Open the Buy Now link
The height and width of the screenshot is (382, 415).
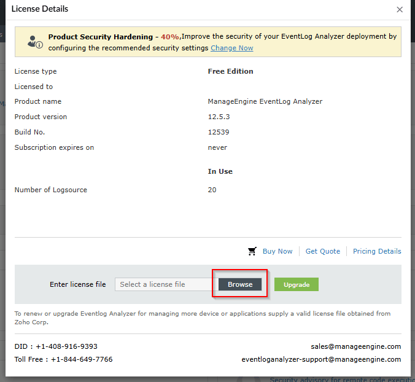(277, 251)
